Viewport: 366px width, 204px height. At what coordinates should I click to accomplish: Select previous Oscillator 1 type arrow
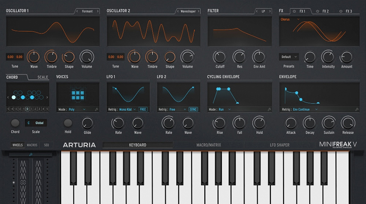(x=77, y=11)
